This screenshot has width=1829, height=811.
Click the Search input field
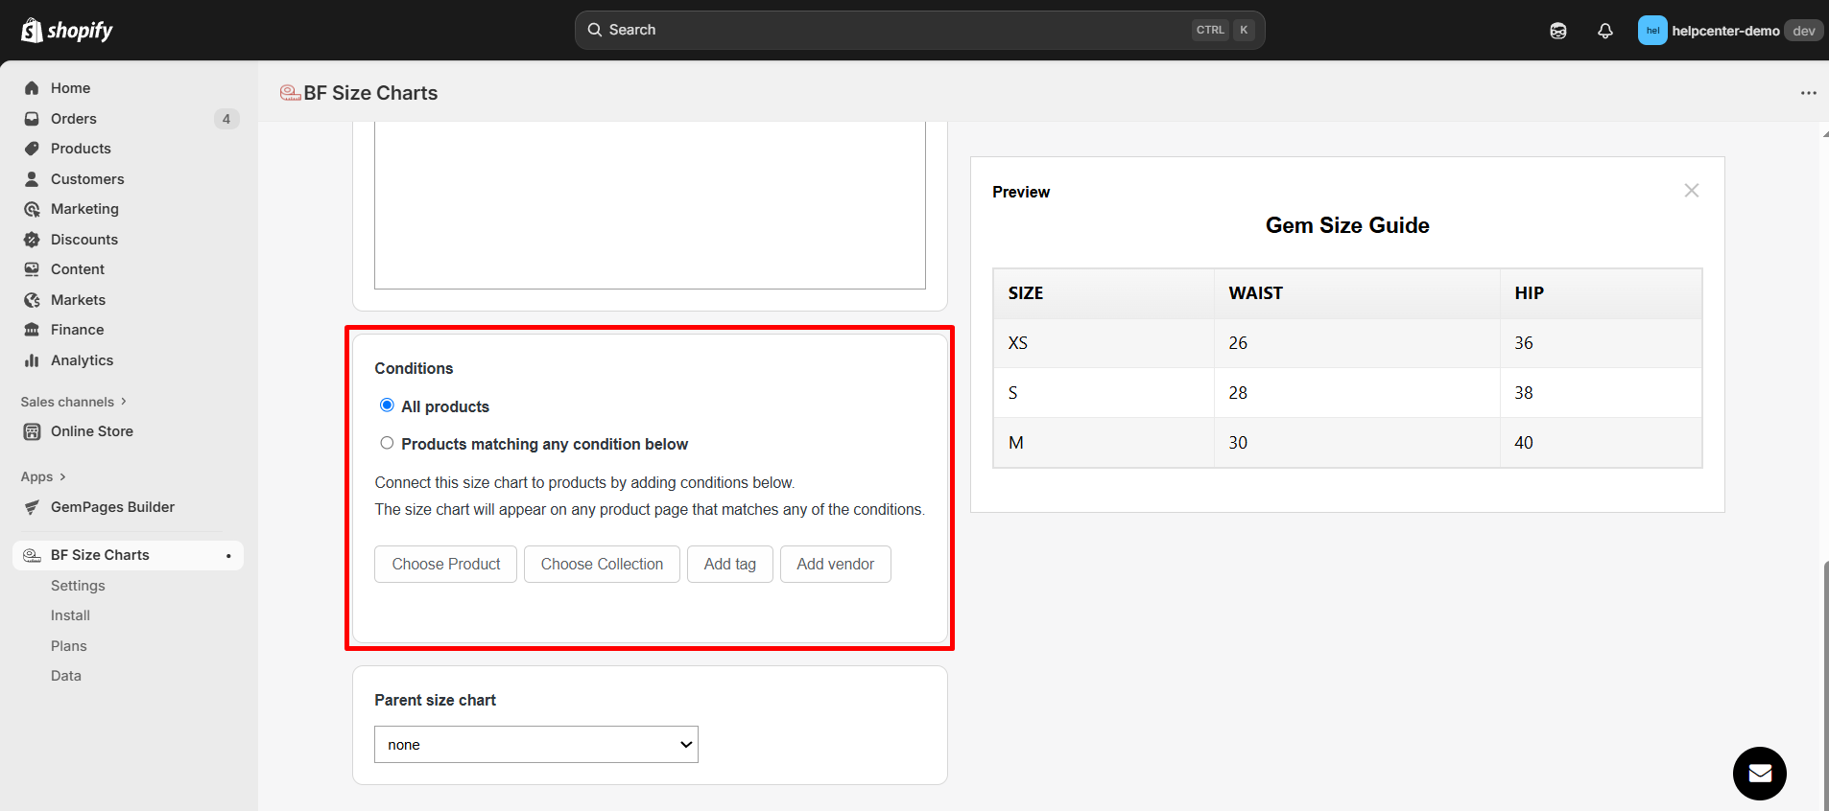click(892, 30)
